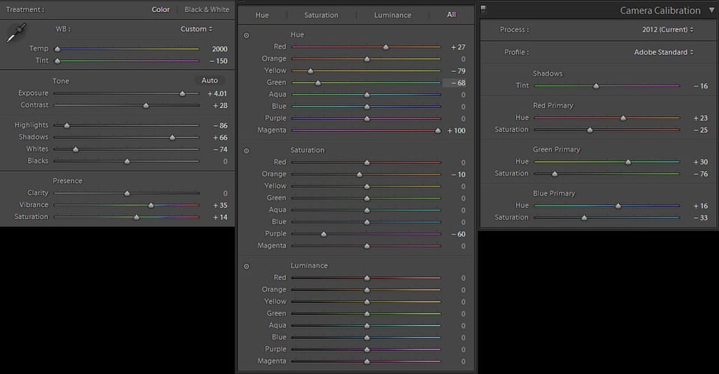The height and width of the screenshot is (374, 719).
Task: Click the Saturation Purple value -60
Action: point(458,234)
